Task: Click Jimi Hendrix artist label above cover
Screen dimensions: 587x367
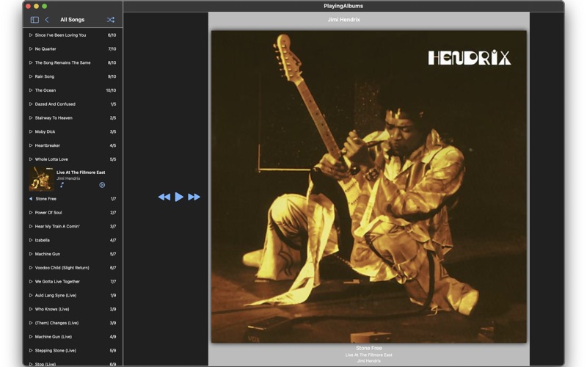Action: [x=343, y=20]
